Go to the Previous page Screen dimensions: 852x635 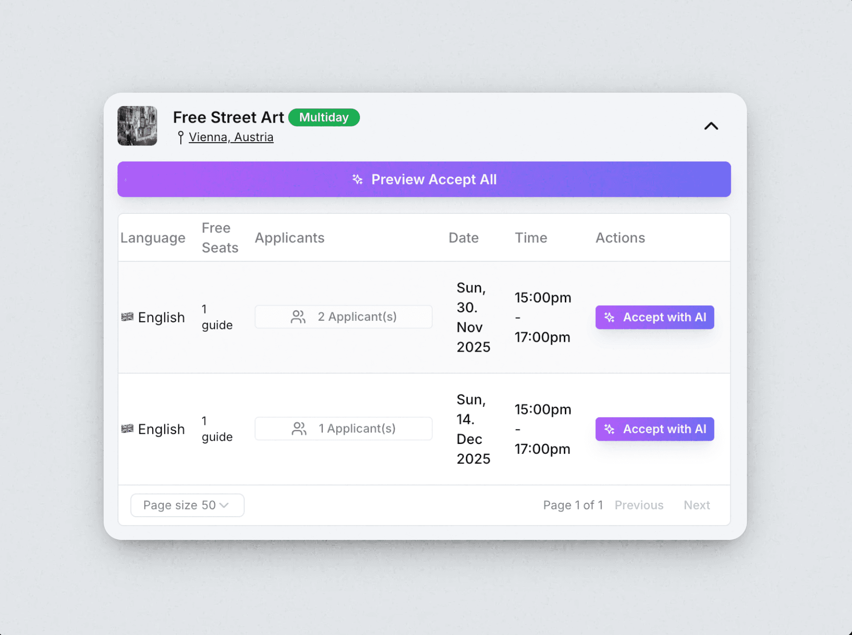pos(639,505)
